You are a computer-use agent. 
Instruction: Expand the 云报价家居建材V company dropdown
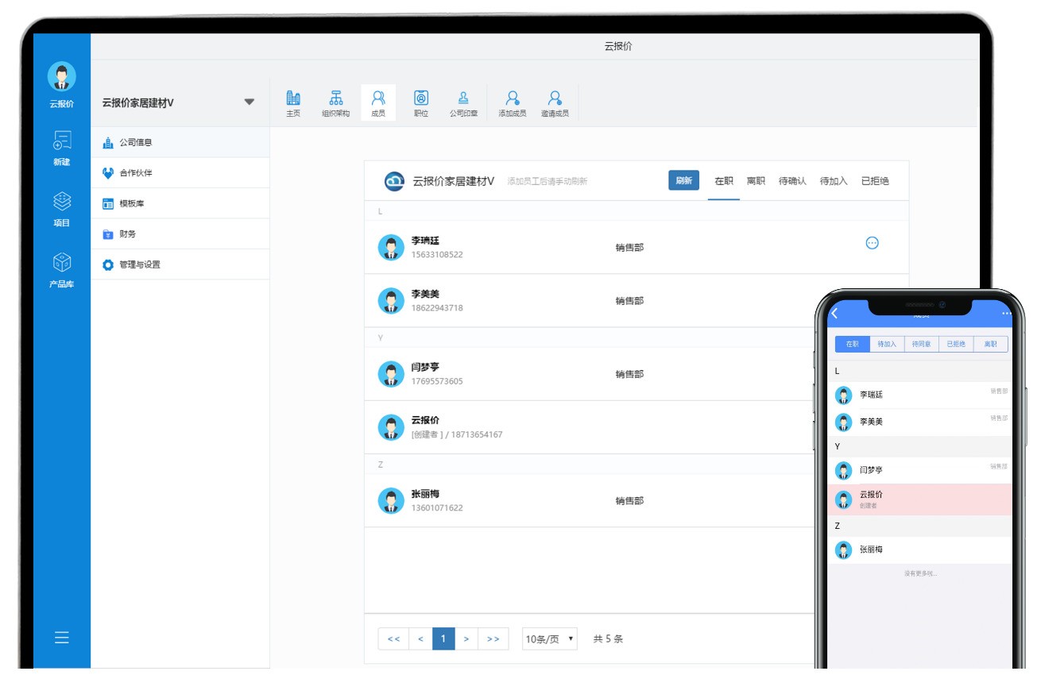point(249,102)
